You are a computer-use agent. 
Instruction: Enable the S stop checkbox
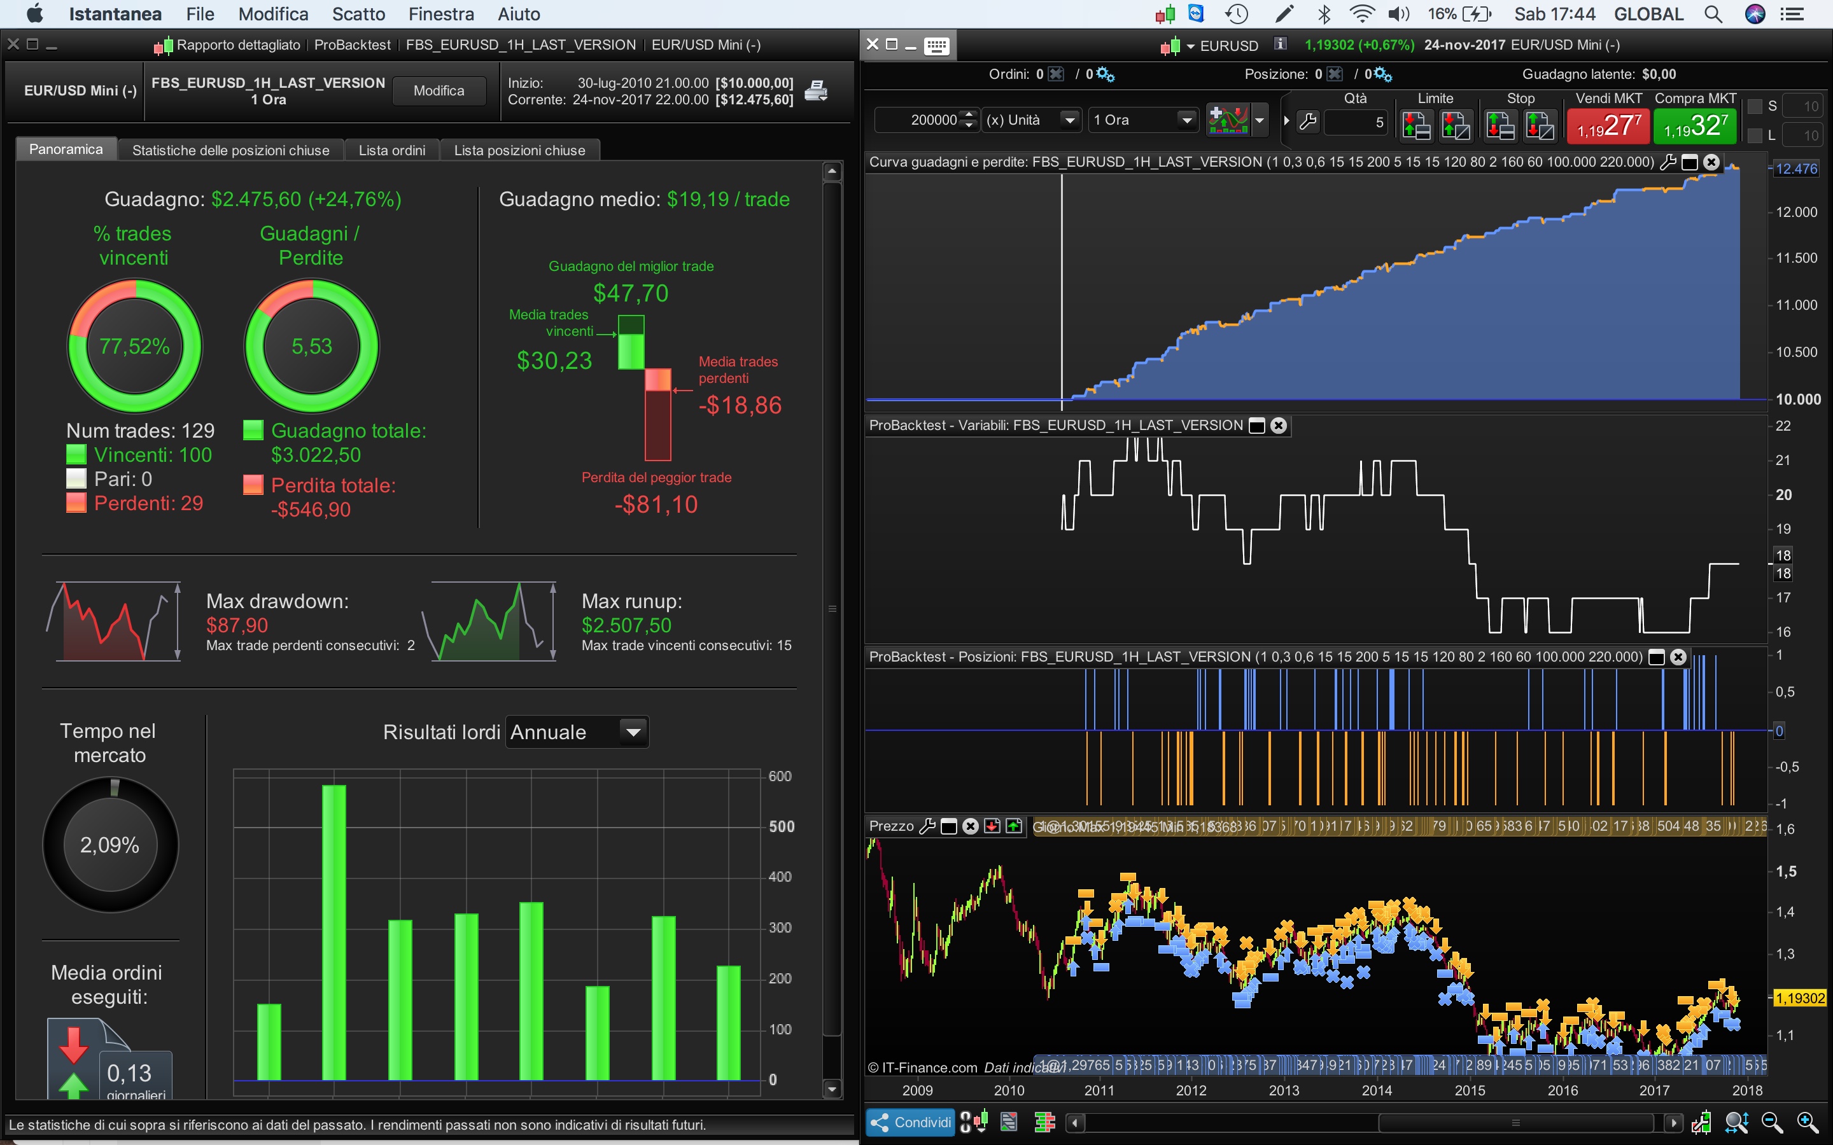click(x=1754, y=106)
